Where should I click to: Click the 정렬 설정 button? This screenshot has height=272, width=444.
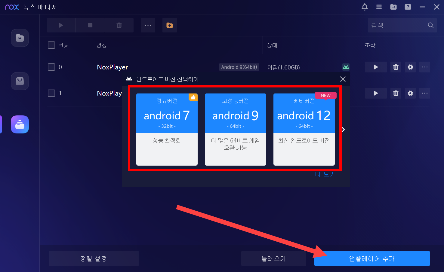(94, 258)
